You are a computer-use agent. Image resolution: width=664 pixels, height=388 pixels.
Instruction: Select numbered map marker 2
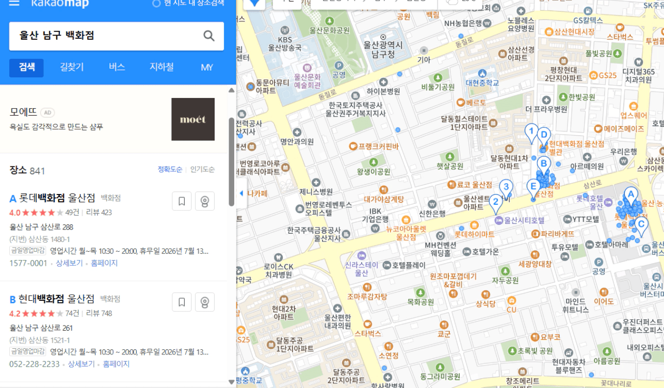tap(496, 204)
